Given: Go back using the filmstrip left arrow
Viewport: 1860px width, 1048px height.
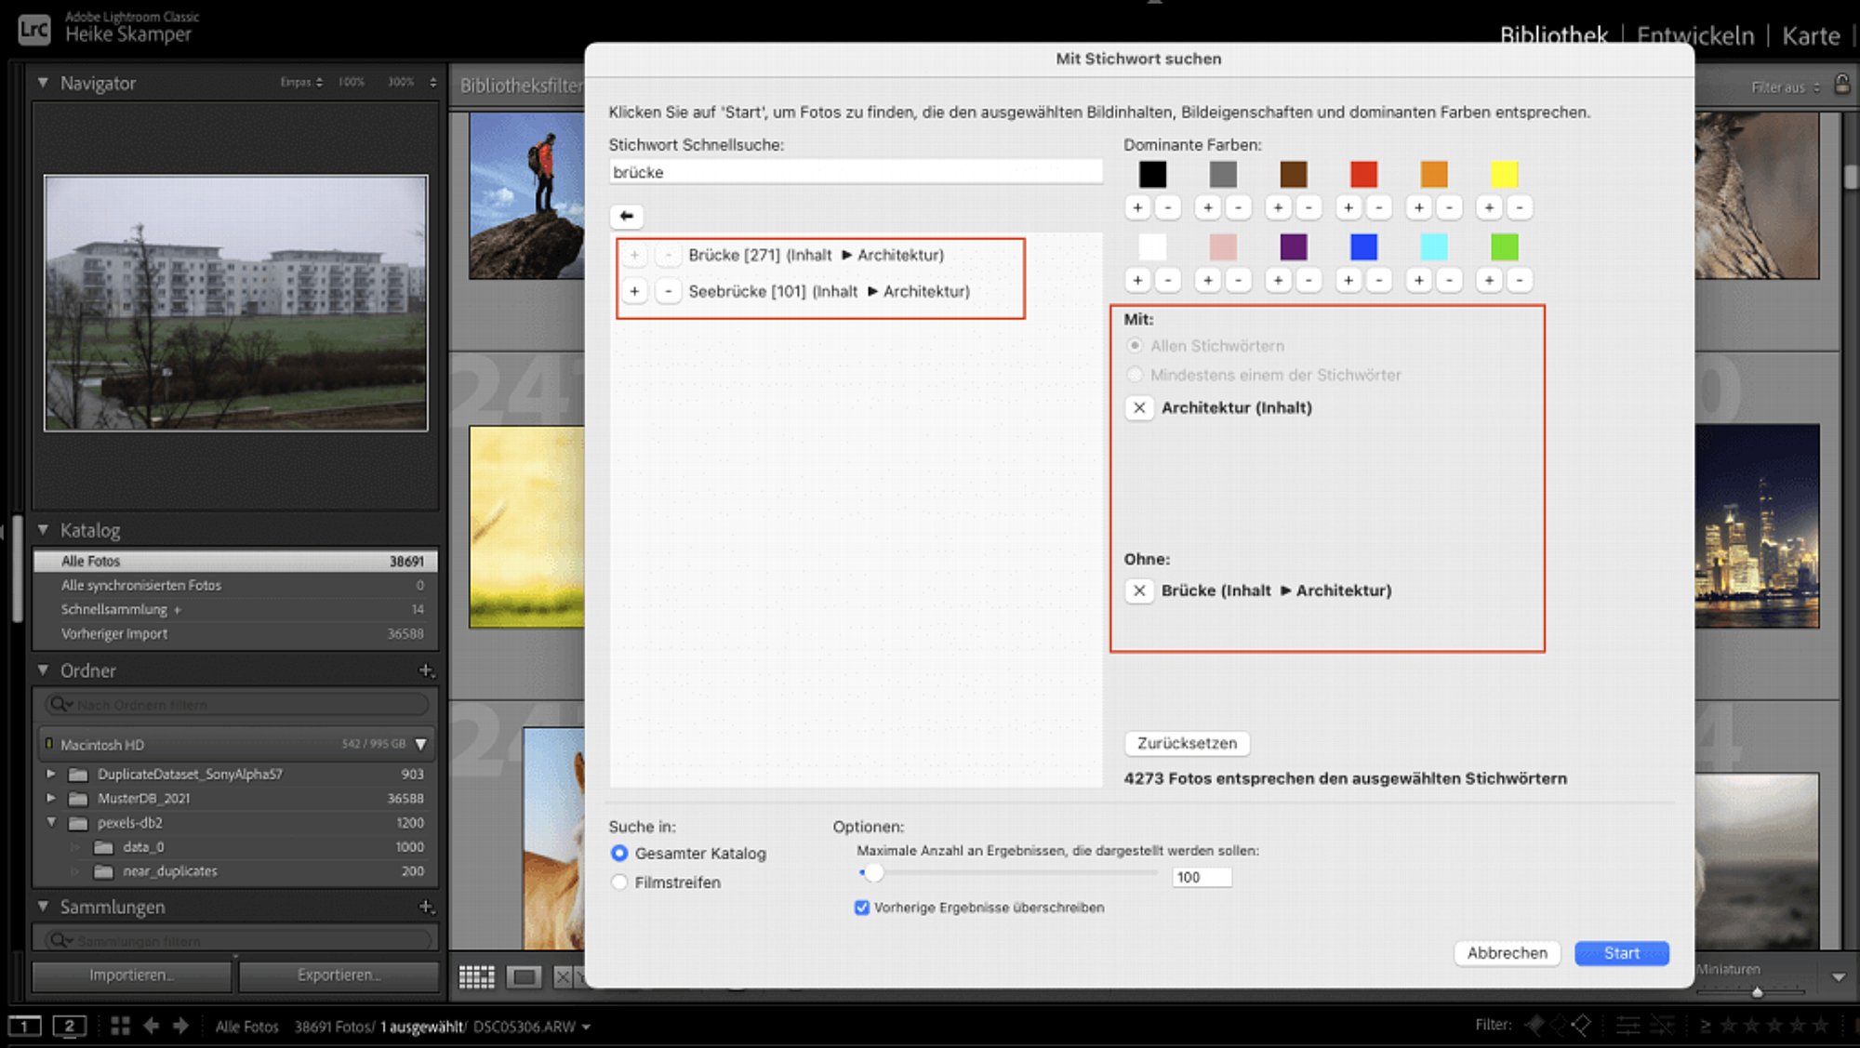Looking at the screenshot, I should 151,1026.
